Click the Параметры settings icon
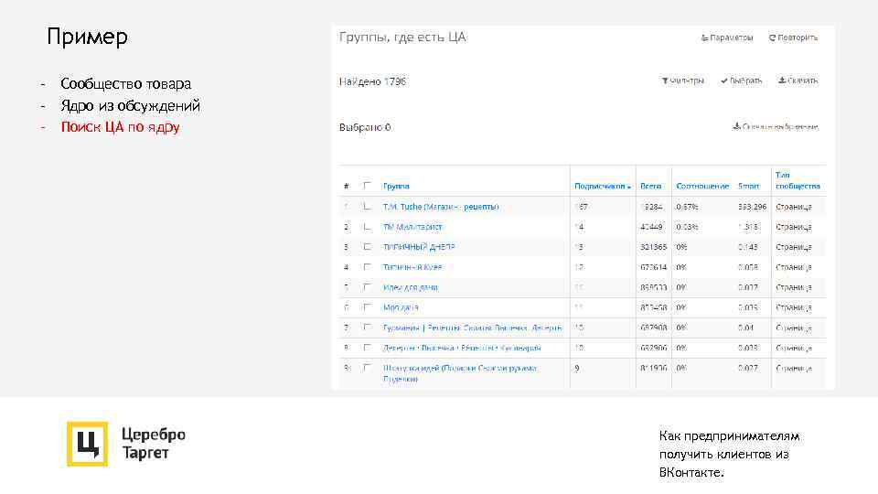The image size is (878, 494). point(705,38)
